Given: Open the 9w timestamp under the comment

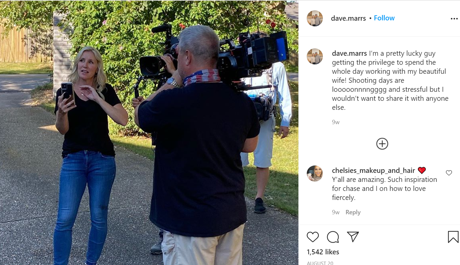Looking at the screenshot, I should (x=336, y=212).
